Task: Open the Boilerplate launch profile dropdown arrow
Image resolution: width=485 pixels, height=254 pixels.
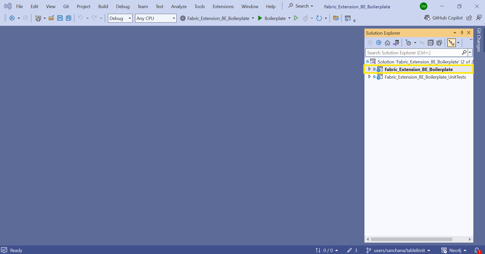Action: [x=289, y=18]
